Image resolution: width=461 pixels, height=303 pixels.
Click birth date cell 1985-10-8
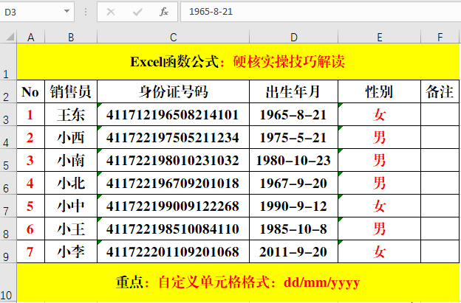tap(294, 229)
